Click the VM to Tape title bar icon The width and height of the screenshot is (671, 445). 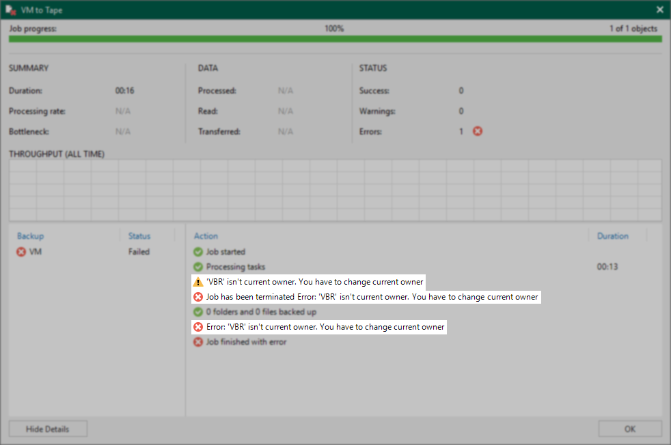click(11, 10)
